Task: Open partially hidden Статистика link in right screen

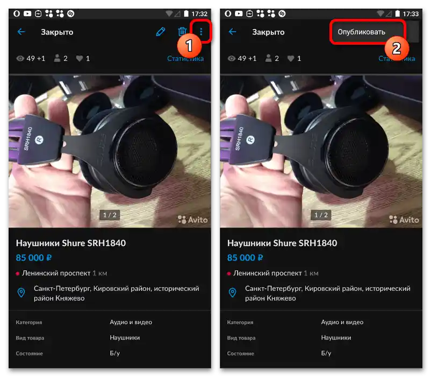Action: pos(397,58)
